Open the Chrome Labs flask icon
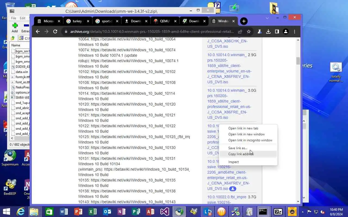Viewport: 348px width, 217px height. pos(260,31)
